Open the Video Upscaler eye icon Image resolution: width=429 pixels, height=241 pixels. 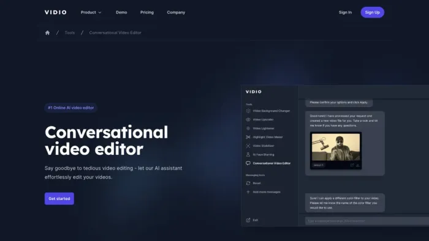click(248, 119)
